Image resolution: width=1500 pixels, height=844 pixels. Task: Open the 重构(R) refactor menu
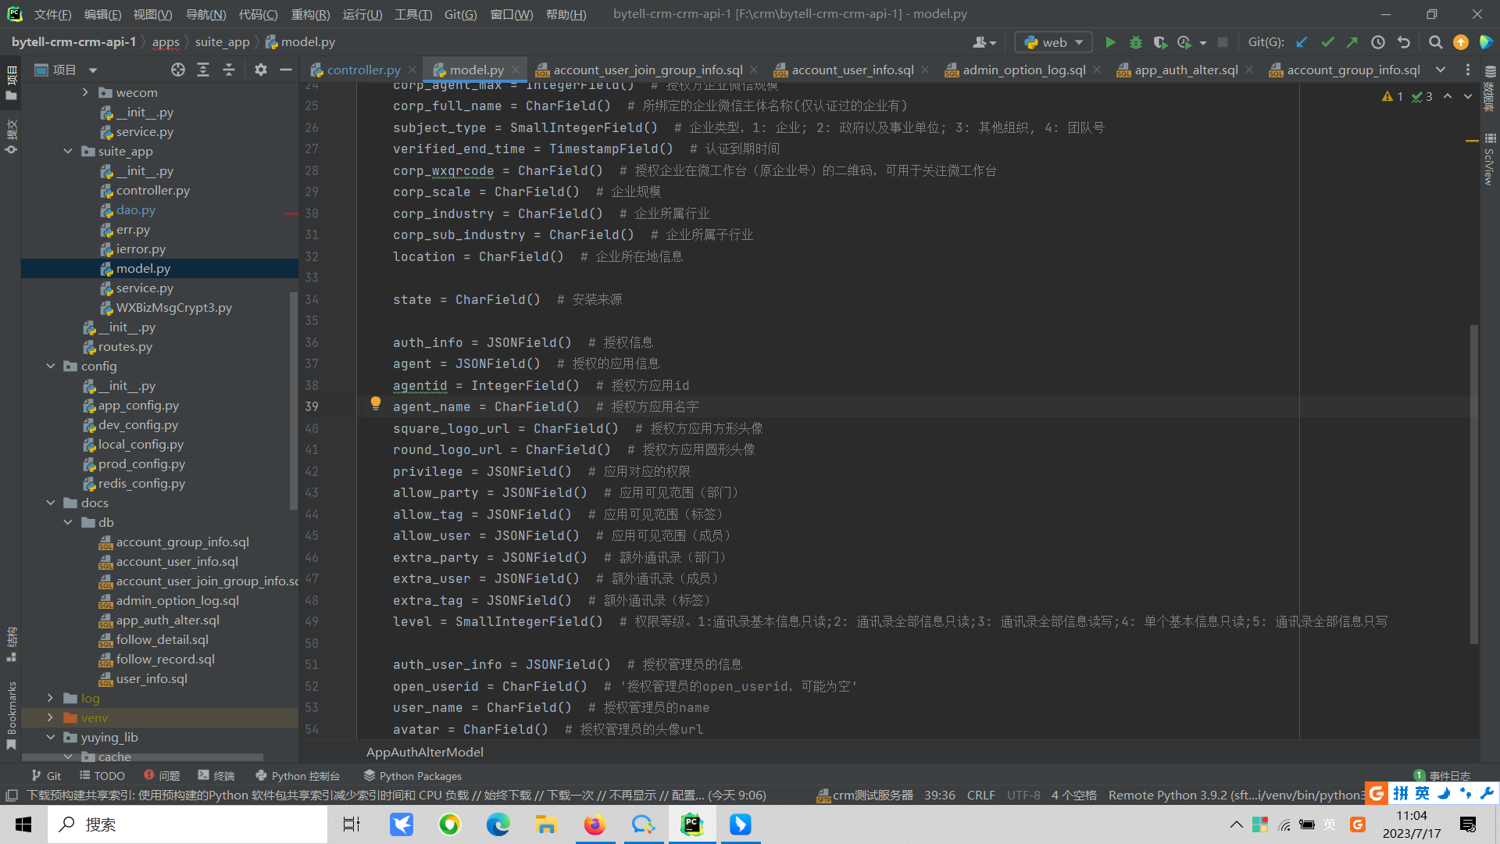tap(310, 14)
